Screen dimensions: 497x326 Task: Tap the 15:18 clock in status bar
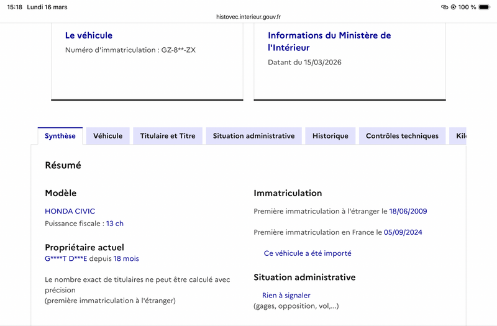tap(14, 7)
